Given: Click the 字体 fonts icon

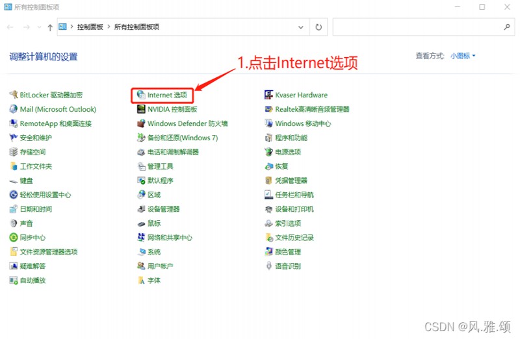Looking at the screenshot, I should (x=141, y=281).
